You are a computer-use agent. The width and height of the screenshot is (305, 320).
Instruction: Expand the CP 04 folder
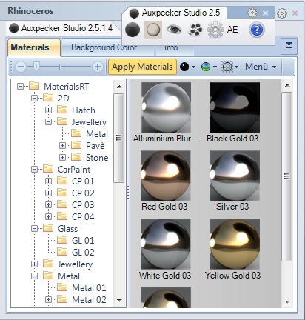pyautogui.click(x=48, y=217)
